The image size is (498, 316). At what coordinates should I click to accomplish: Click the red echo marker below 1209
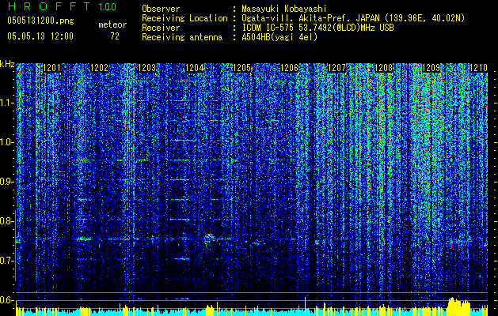(x=458, y=243)
